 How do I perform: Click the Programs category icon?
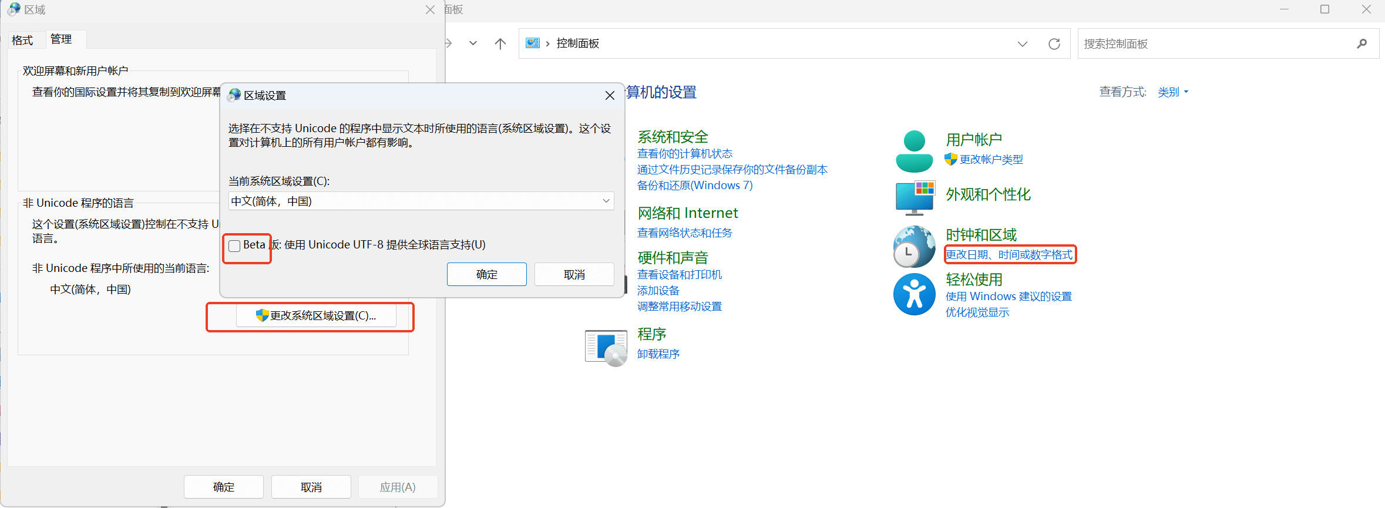tap(606, 347)
